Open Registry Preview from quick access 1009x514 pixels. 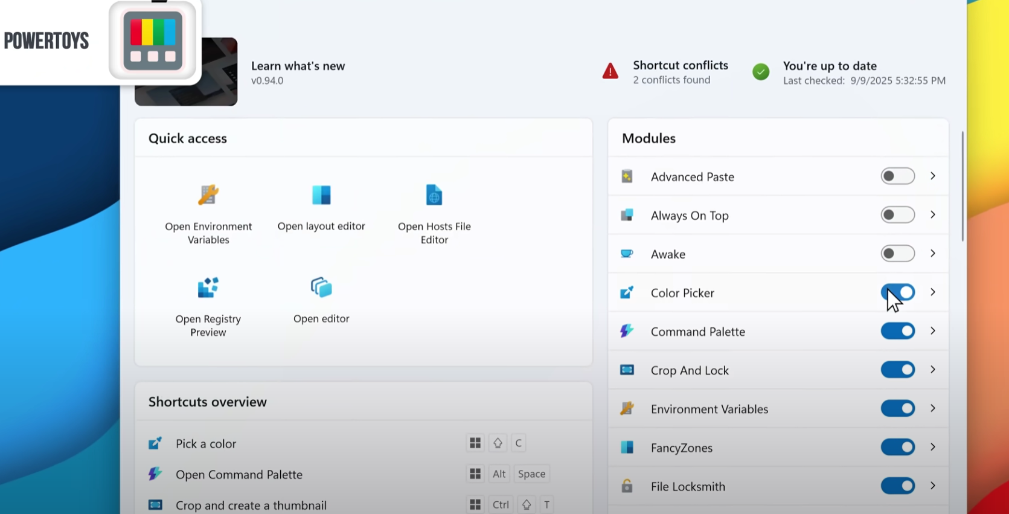(208, 288)
